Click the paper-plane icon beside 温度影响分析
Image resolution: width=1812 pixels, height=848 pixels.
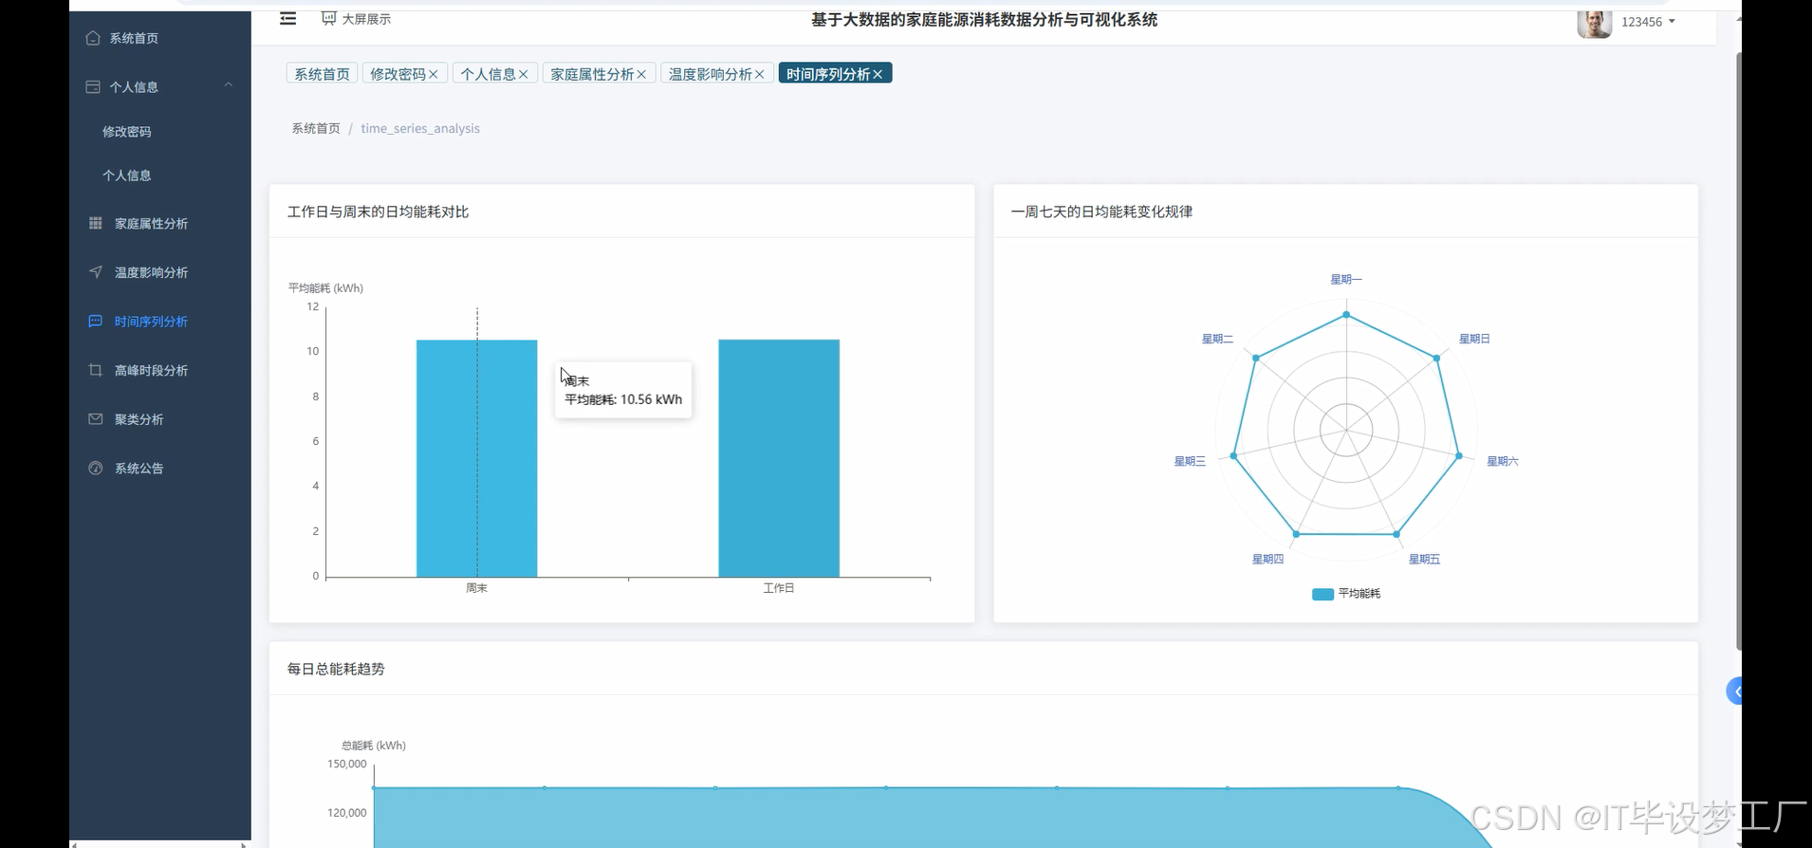point(95,272)
